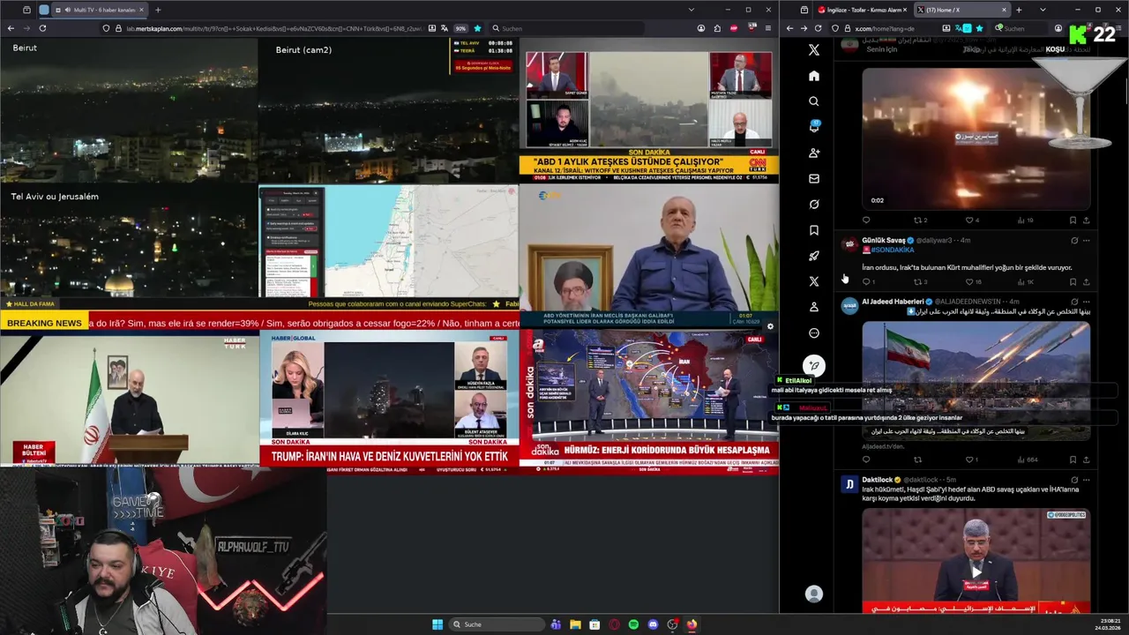The image size is (1129, 635).
Task: Open the Daktilock profile name link
Action: click(878, 480)
